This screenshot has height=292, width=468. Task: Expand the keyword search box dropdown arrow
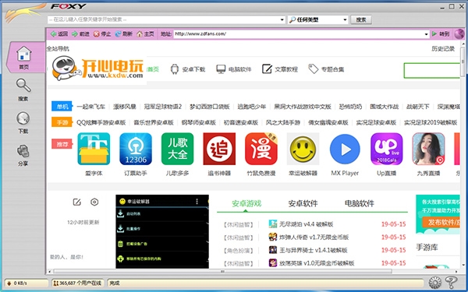tap(282, 19)
